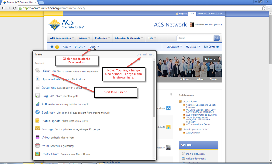Click the search magnifier button
272x164 pixels.
[x=217, y=38]
